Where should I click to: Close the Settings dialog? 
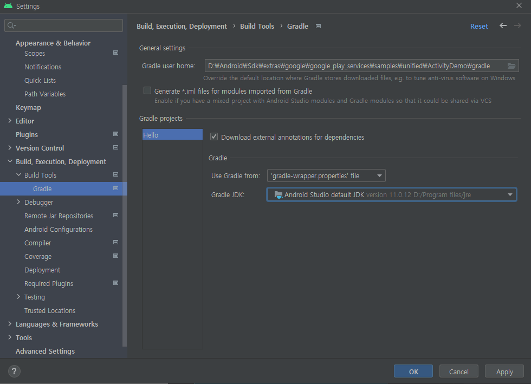pyautogui.click(x=519, y=6)
